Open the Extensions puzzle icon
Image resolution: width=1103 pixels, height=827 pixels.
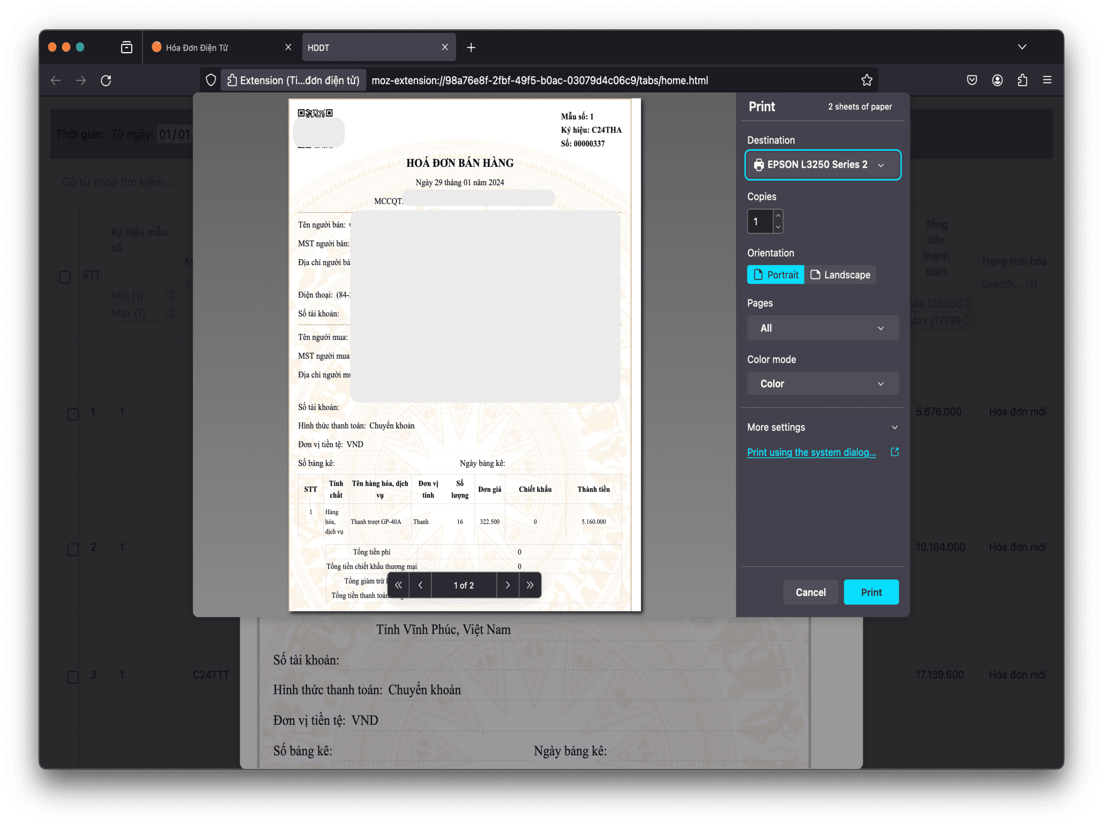(x=1022, y=80)
